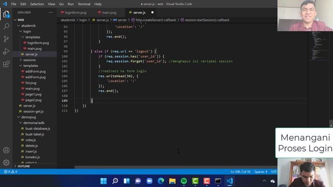Switch to Visual Studio Code taskbar icon
This screenshot has height=187, width=333.
pos(229,181)
